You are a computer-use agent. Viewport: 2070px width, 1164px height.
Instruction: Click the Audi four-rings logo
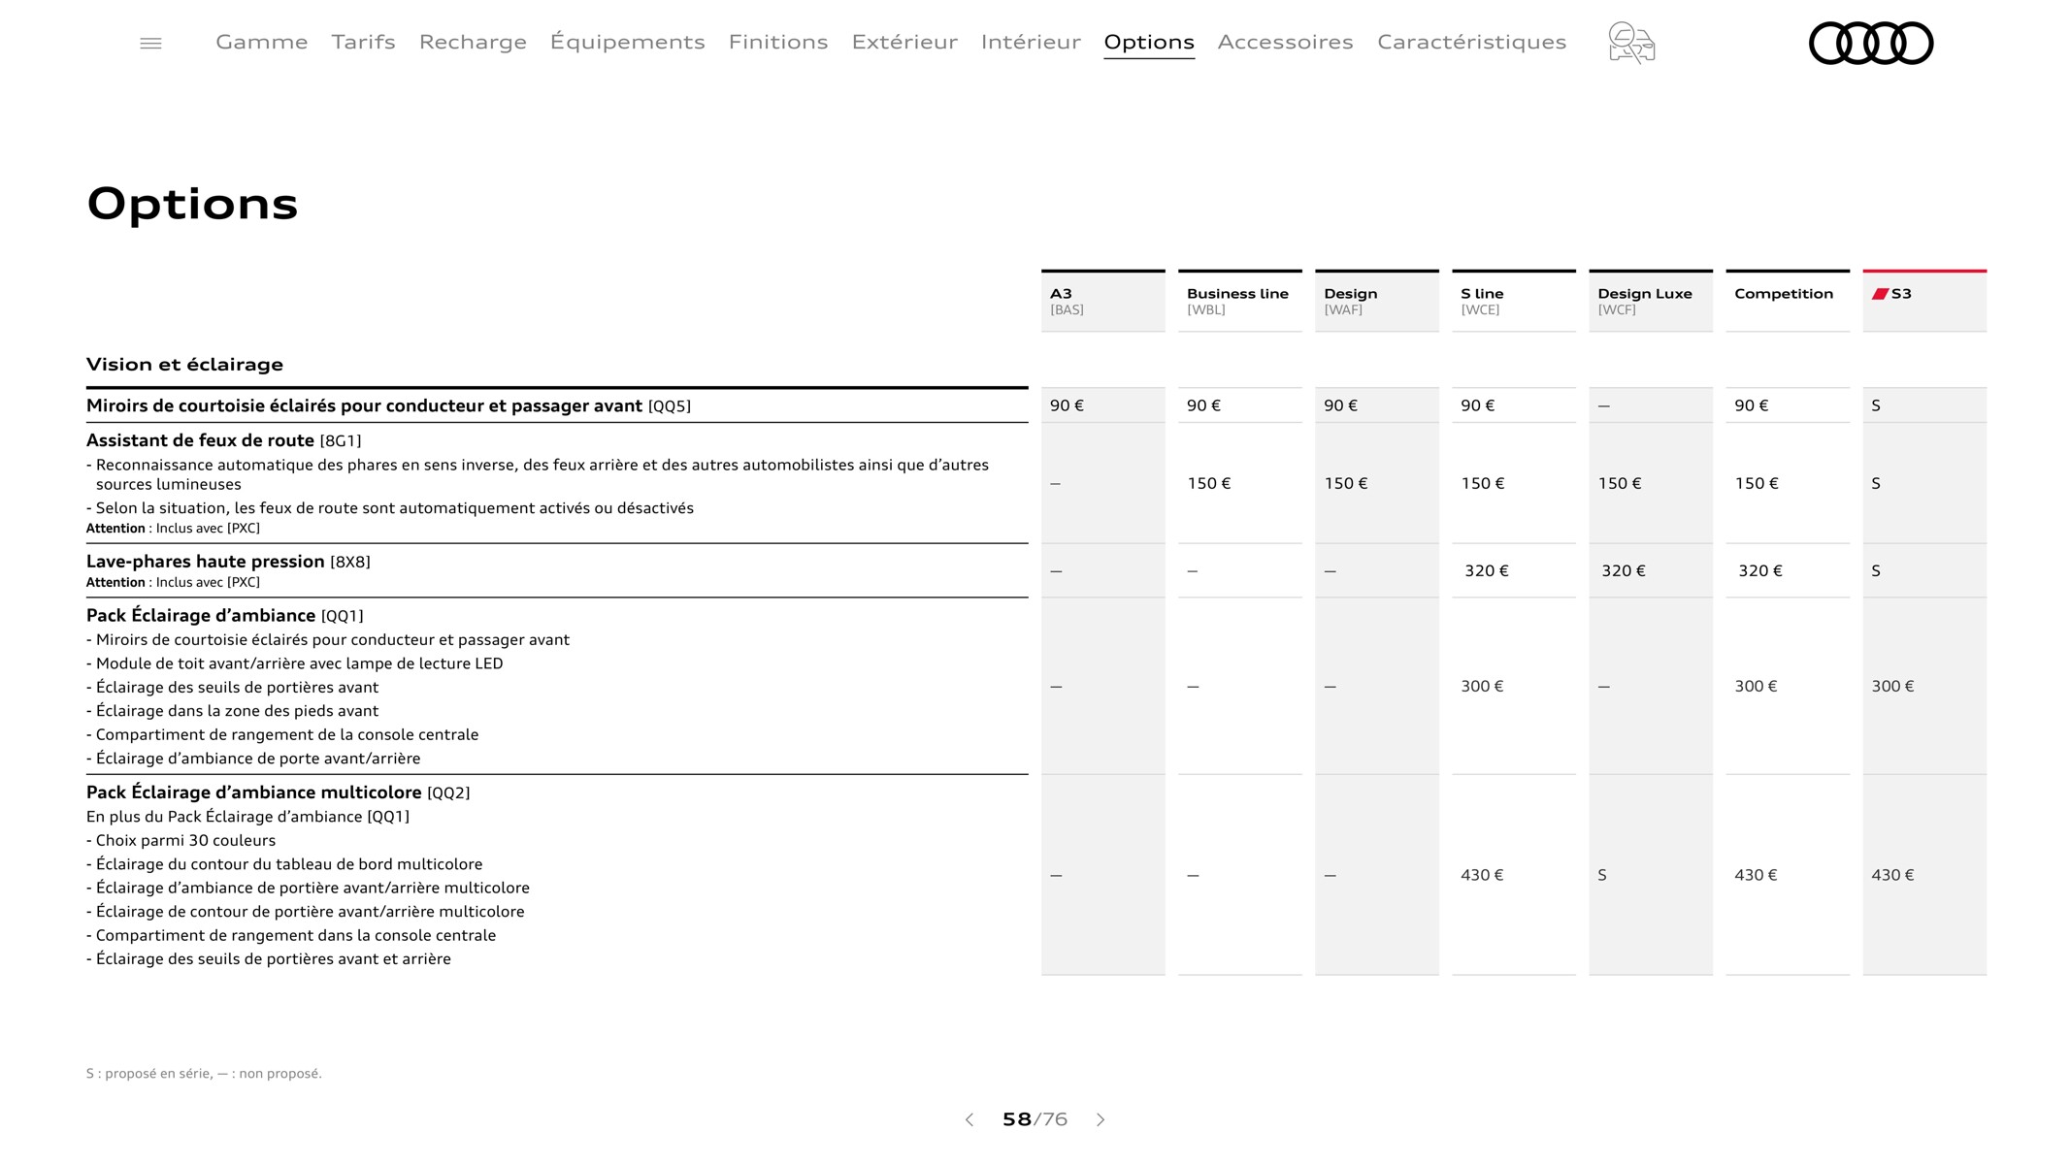1870,43
